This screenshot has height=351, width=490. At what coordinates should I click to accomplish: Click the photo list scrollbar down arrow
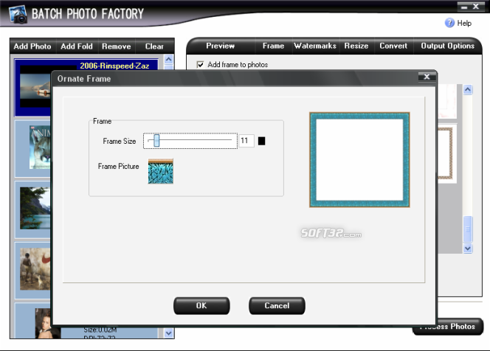169,333
